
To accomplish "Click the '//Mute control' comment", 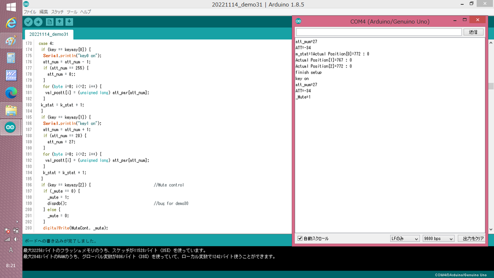I will pyautogui.click(x=169, y=185).
